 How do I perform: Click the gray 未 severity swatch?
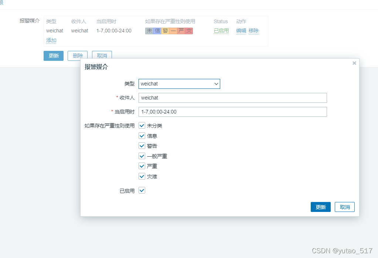pos(149,31)
